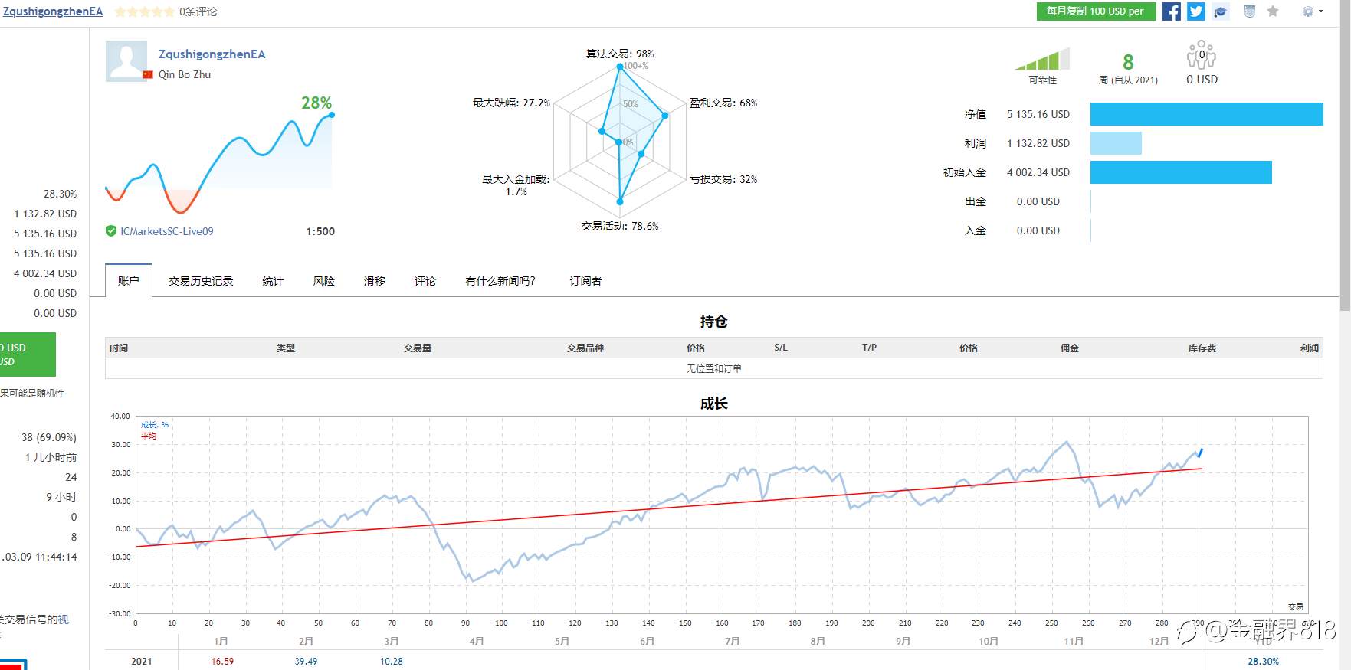The image size is (1351, 670).
Task: Click the 2021 year row label
Action: [x=142, y=661]
